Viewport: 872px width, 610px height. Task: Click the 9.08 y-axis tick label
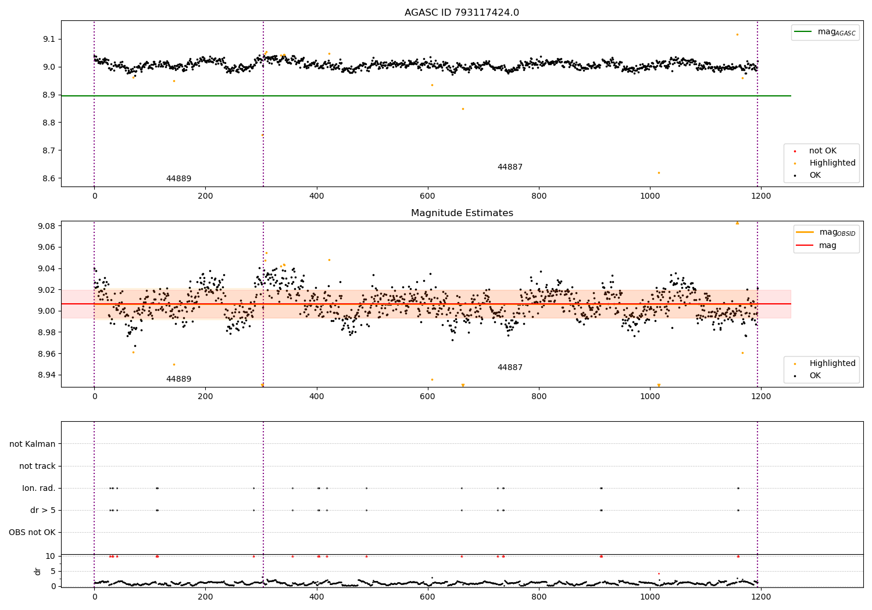(x=47, y=227)
